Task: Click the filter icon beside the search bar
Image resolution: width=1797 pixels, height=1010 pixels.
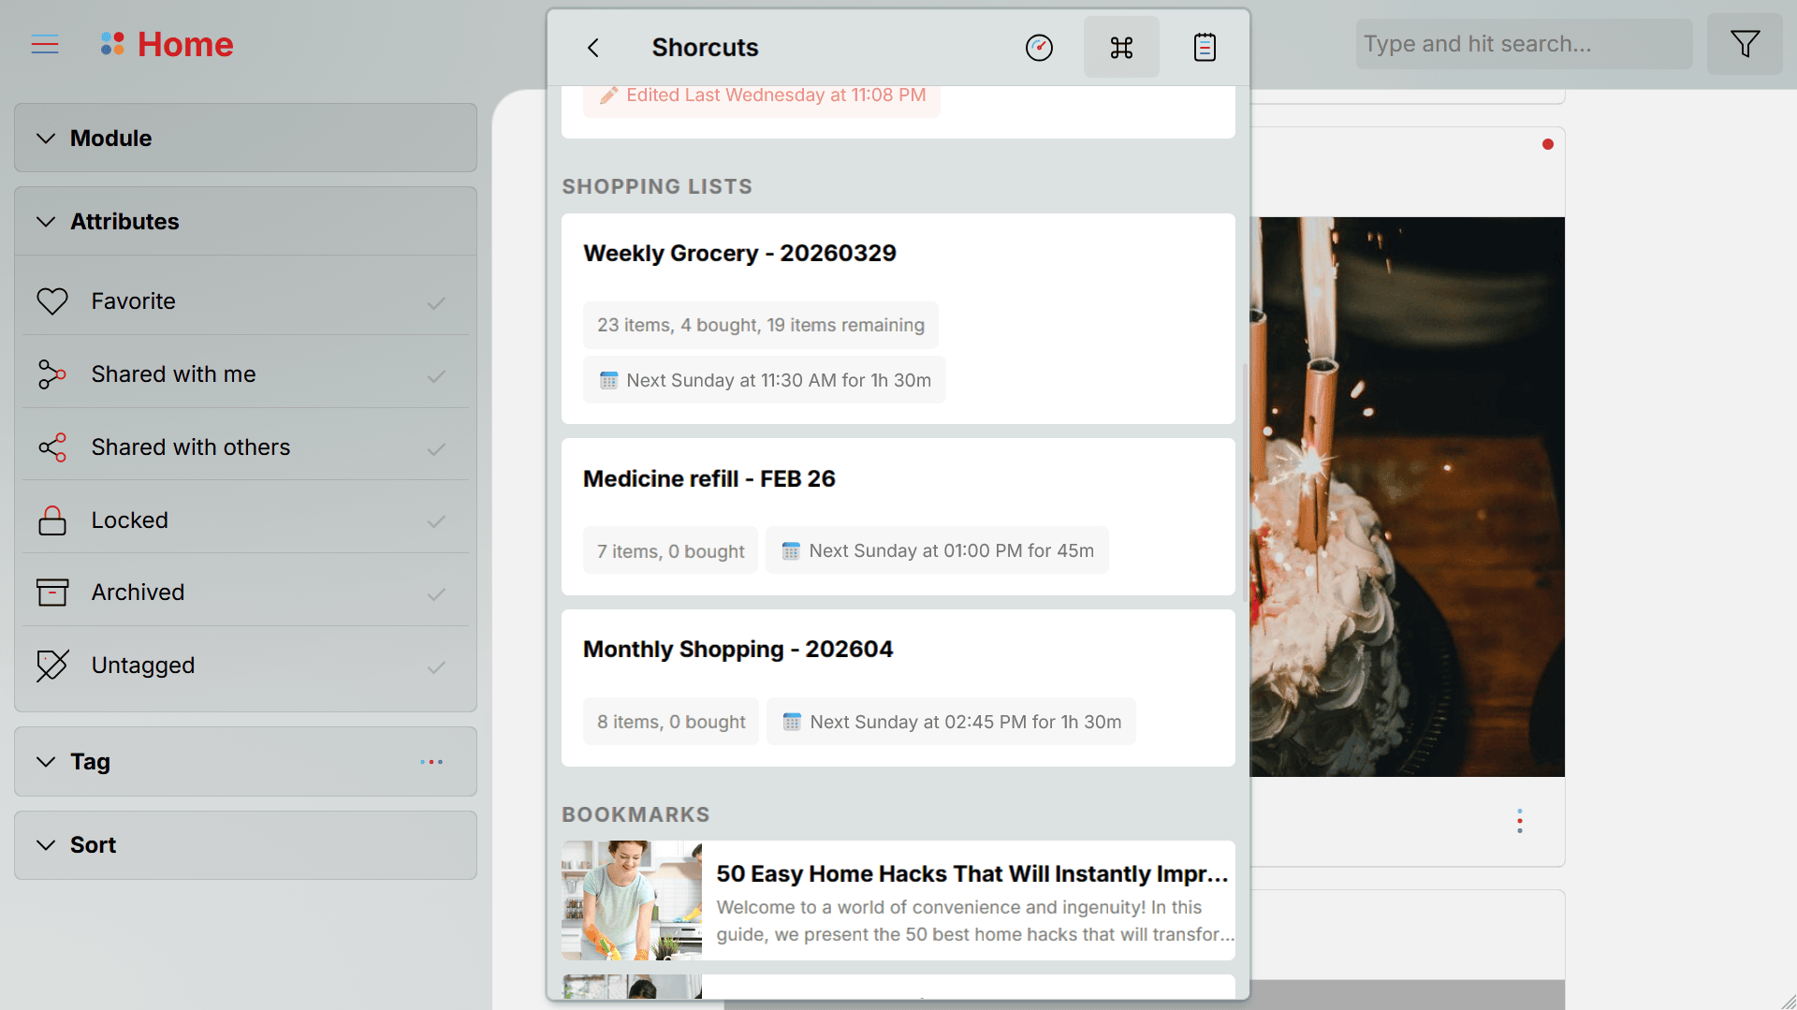Action: (1745, 43)
